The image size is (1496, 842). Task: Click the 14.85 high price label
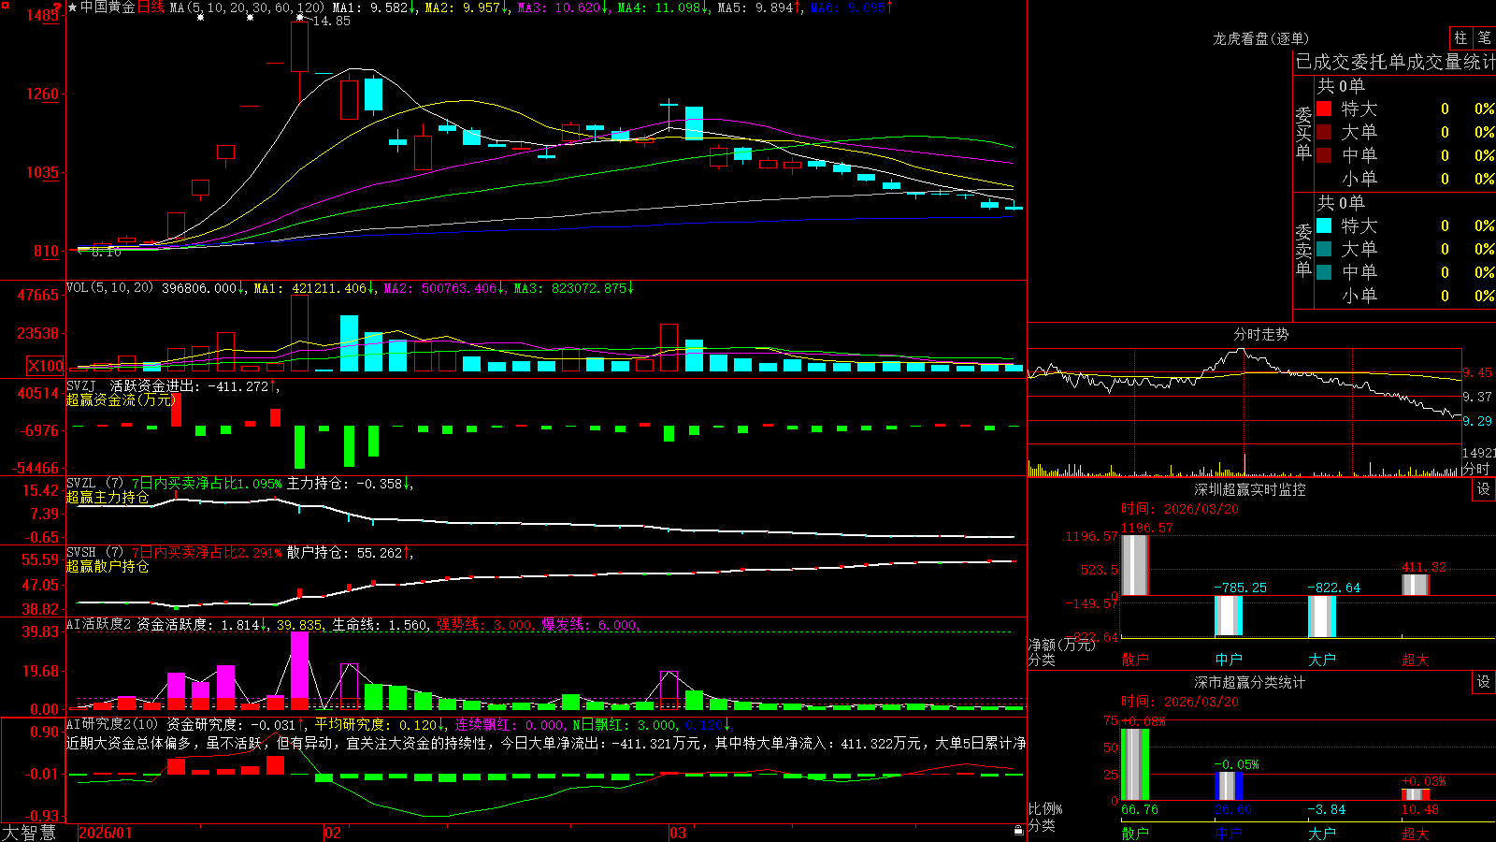332,21
